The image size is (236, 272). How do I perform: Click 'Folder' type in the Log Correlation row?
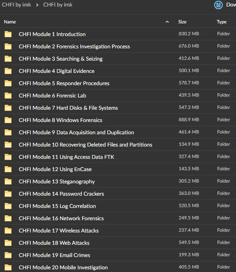[x=223, y=206]
